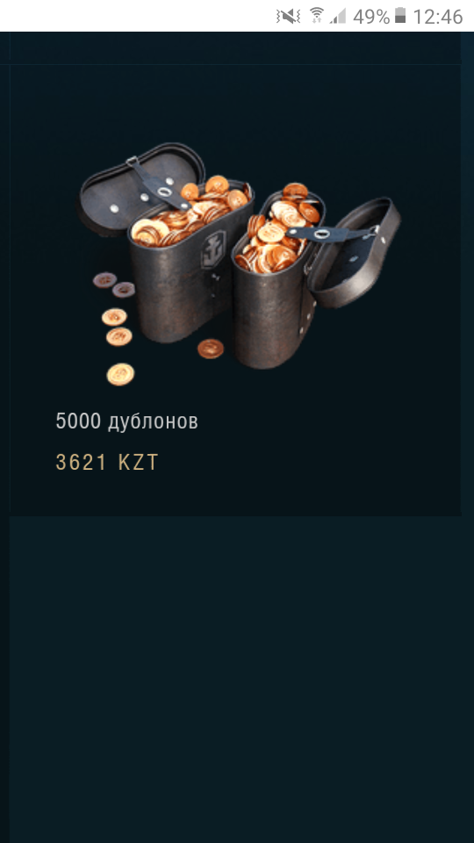Tap the Wi-Fi icon in status bar

click(317, 16)
